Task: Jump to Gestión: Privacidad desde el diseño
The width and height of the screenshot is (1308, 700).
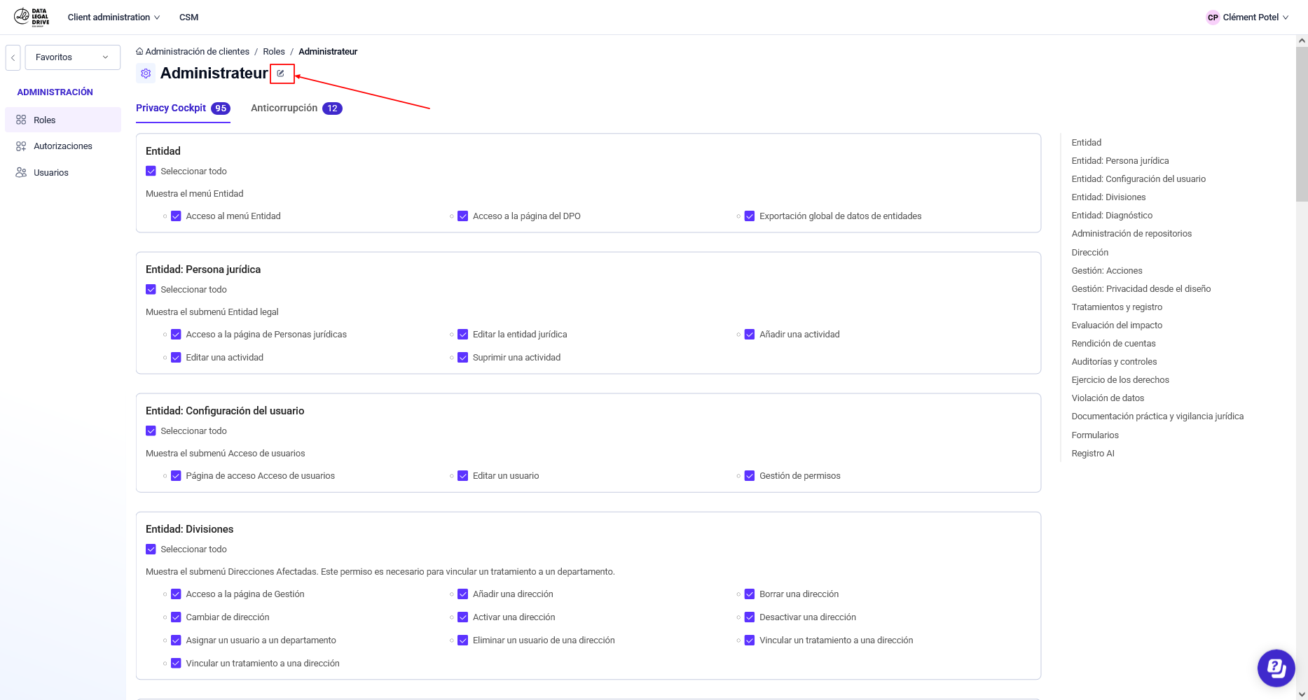Action: (1141, 289)
